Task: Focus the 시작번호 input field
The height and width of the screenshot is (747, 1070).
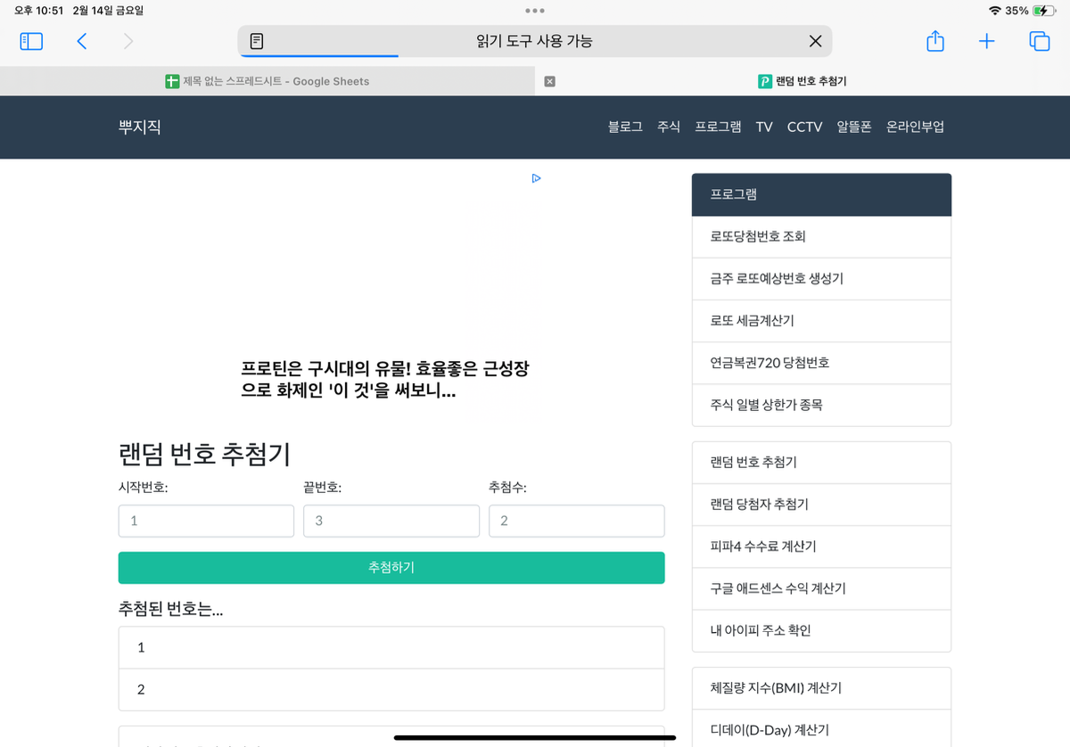Action: [x=206, y=521]
